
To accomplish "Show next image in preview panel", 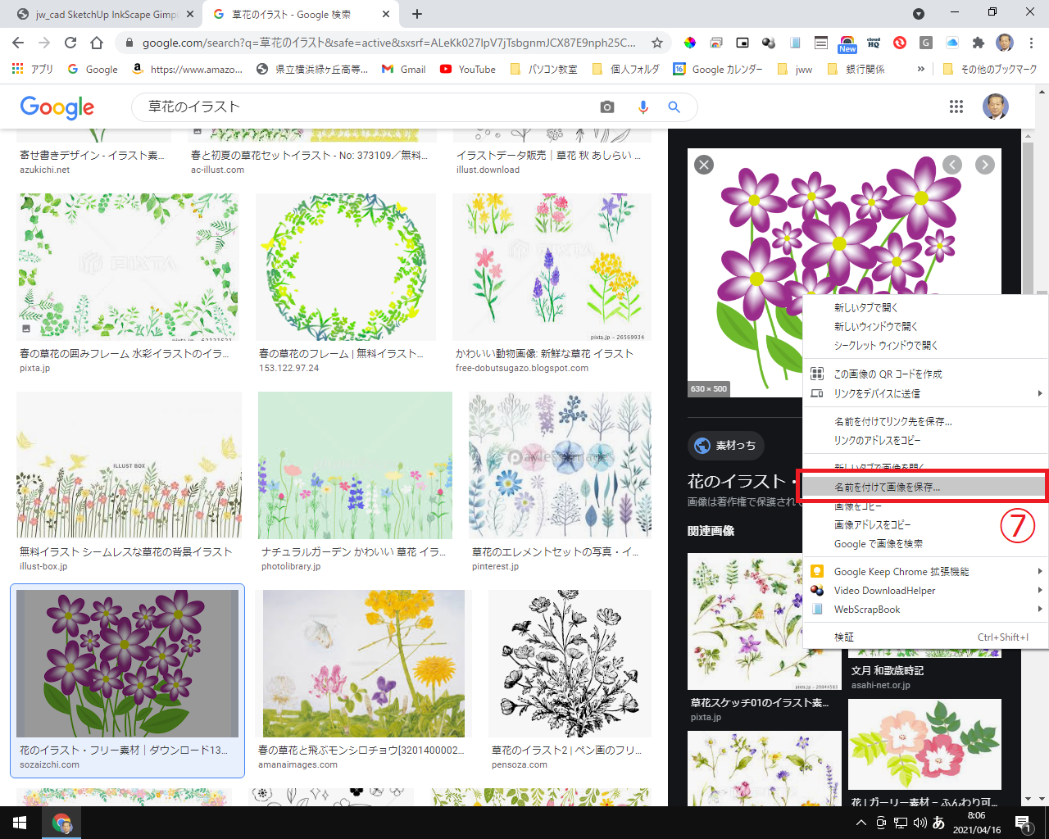I will coord(985,165).
